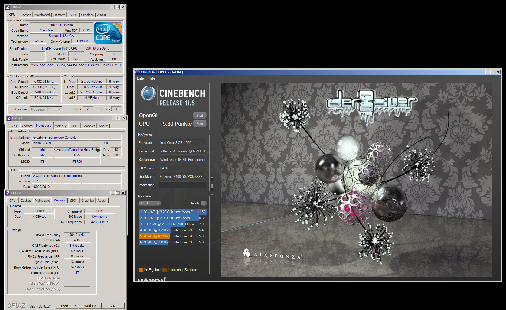Click the orange Ihr Ergebnis legend swatch
Image resolution: width=506 pixels, height=310 pixels.
click(x=141, y=270)
